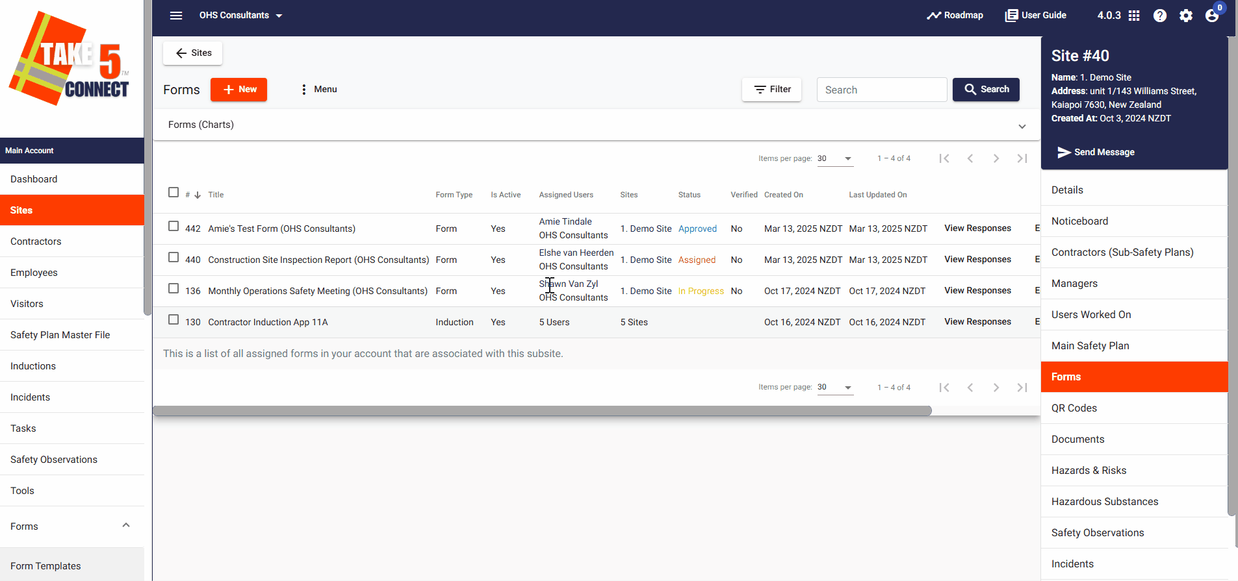Open Contractors in the left sidebar
The height and width of the screenshot is (581, 1238).
point(71,241)
